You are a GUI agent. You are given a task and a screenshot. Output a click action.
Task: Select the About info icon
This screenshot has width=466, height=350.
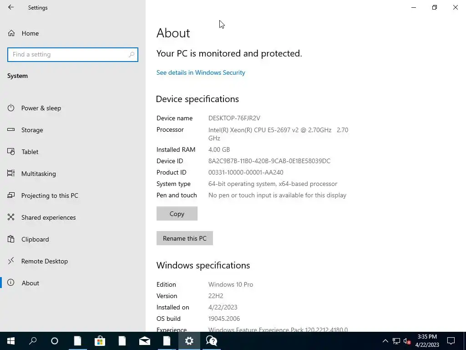click(11, 283)
